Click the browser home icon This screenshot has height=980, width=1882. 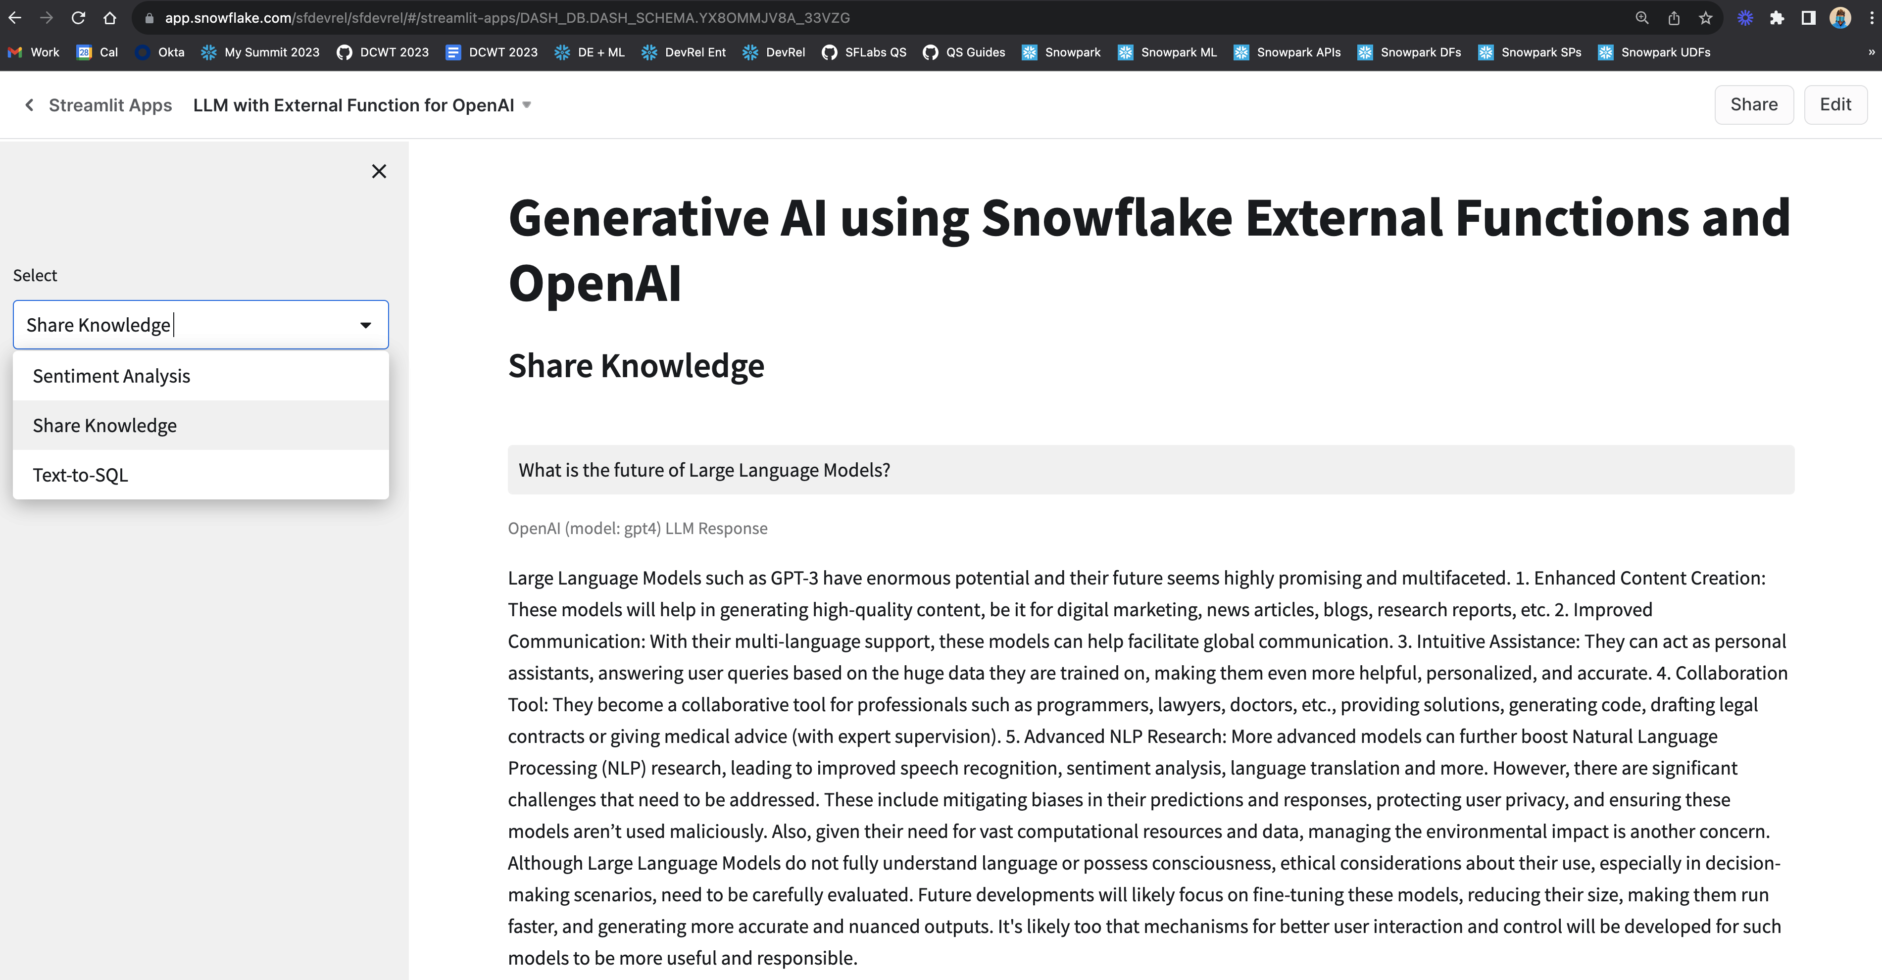[x=109, y=17]
